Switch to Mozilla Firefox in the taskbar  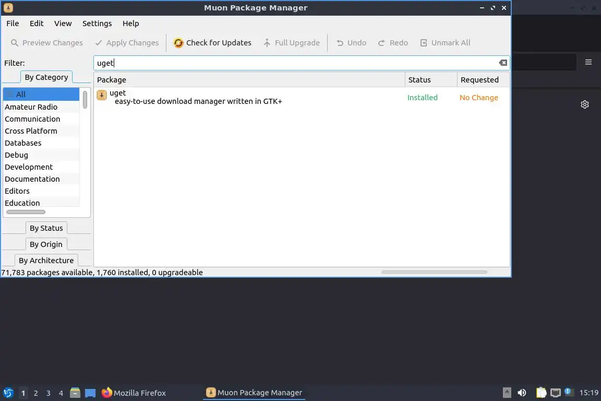[134, 393]
